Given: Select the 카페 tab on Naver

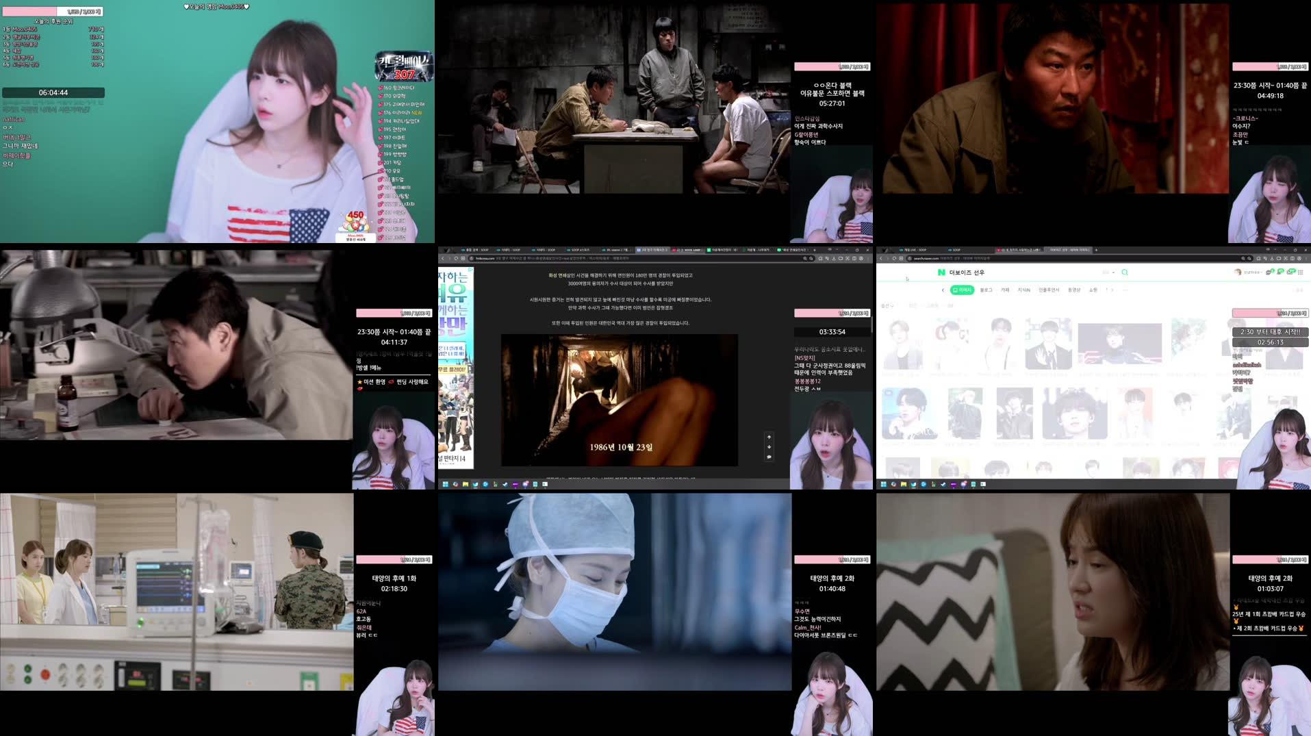Looking at the screenshot, I should coord(1005,290).
